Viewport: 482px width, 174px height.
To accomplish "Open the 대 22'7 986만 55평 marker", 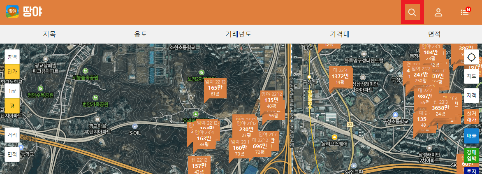I will (425, 97).
